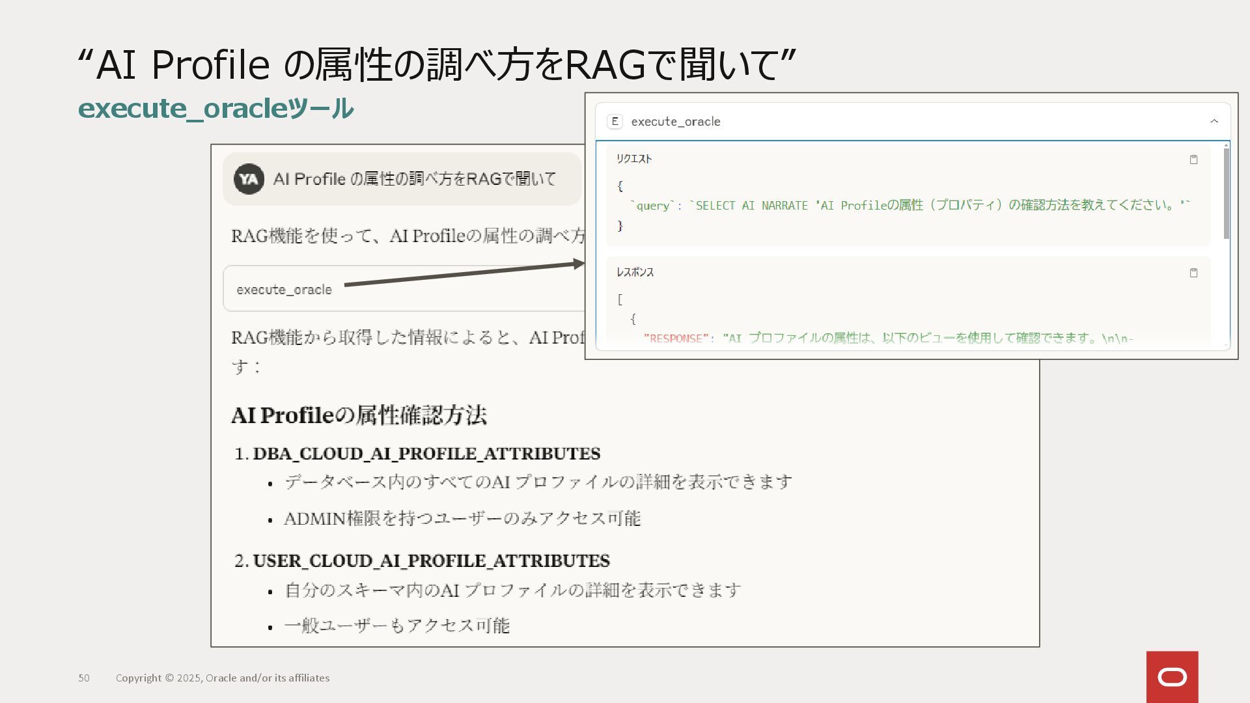The image size is (1250, 703).
Task: Click the USER_CLOUD_AI_PROFILE_ATTRIBUTES list item
Action: coord(431,561)
